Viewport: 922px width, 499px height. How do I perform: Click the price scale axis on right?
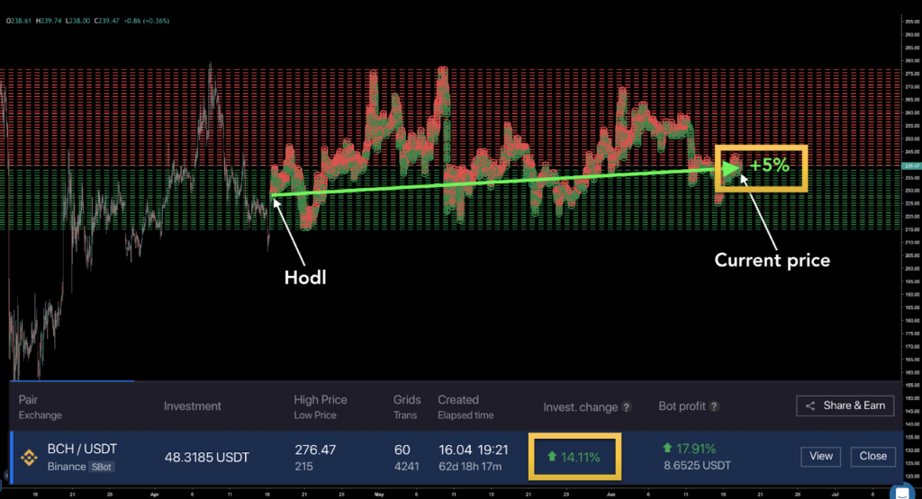coord(910,225)
